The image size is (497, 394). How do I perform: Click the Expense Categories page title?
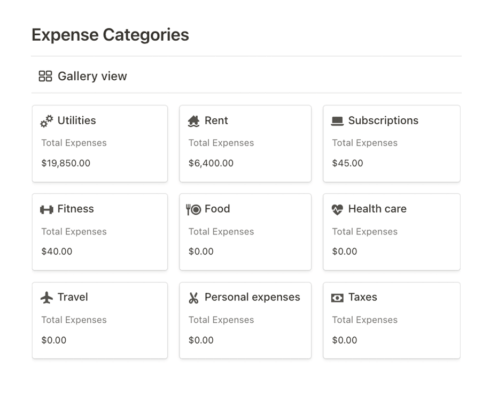pos(110,34)
